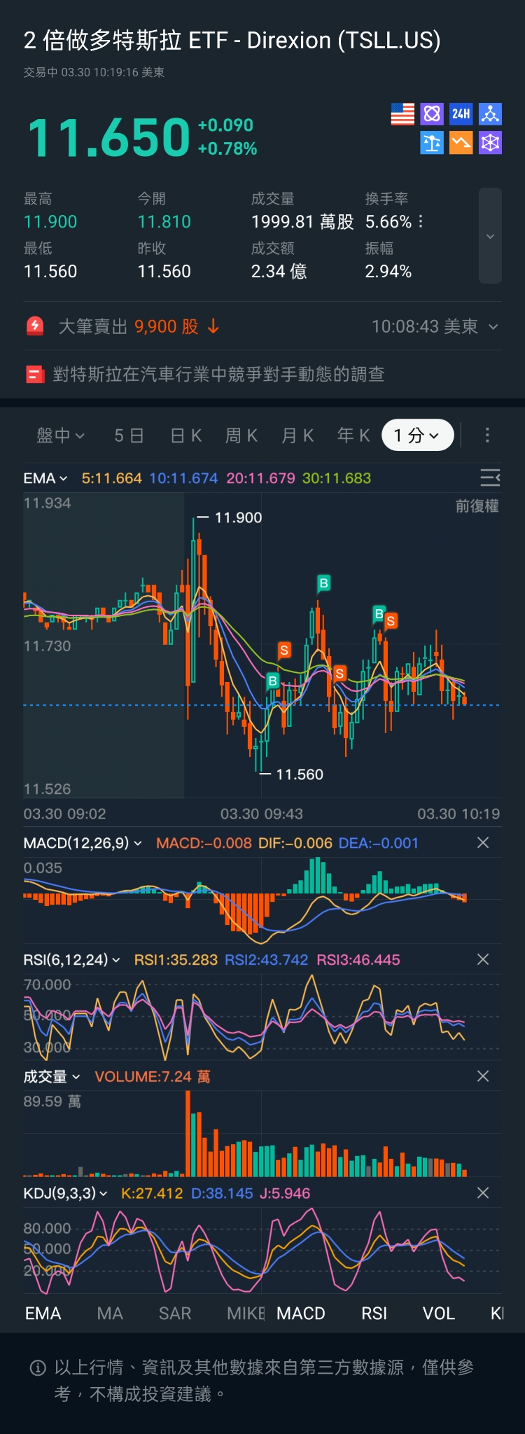Viewport: 525px width, 1434px height.
Task: Switch to the 日K chart tab
Action: tap(186, 436)
